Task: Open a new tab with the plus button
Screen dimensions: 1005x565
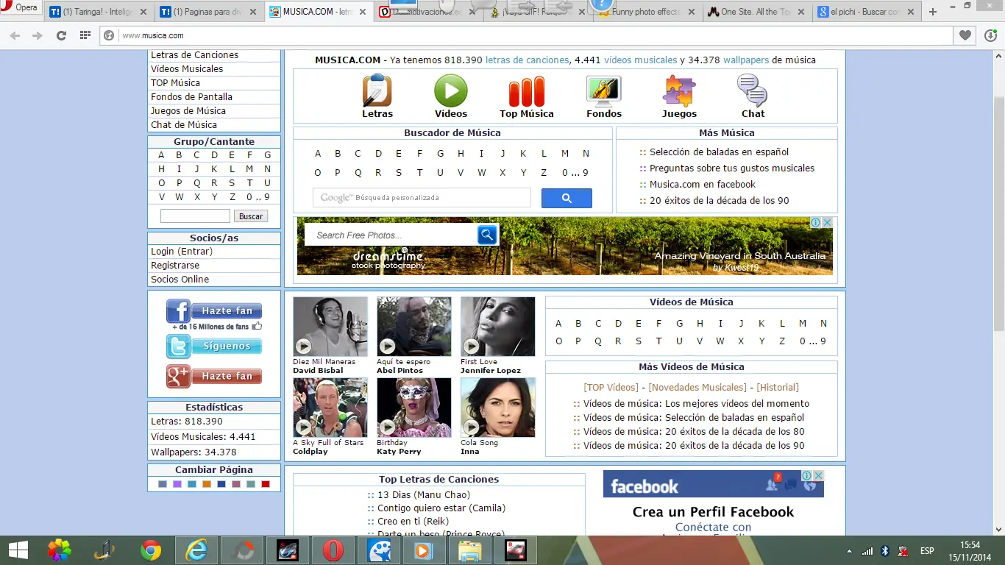Action: point(933,12)
